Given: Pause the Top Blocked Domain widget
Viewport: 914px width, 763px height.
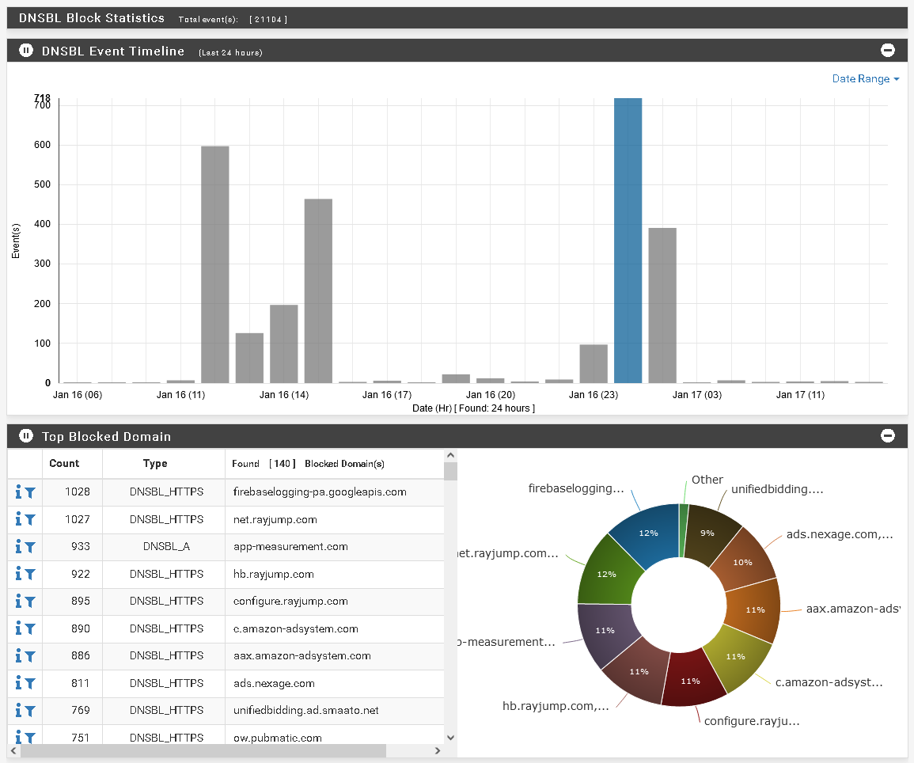Looking at the screenshot, I should click(x=25, y=436).
